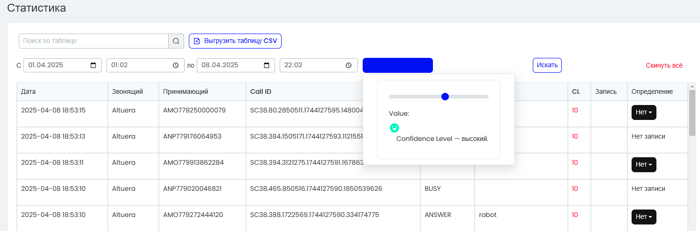Expand the Нет dropdown for AMO779913862284 row
This screenshot has height=231, width=700.
pos(644,164)
